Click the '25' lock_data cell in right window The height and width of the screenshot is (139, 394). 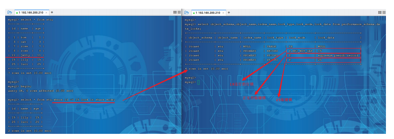[x=320, y=60]
